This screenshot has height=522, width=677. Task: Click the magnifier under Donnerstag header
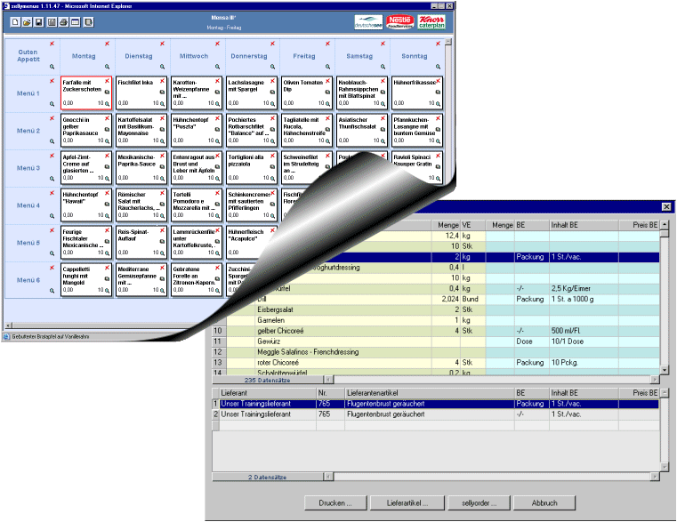pos(272,67)
